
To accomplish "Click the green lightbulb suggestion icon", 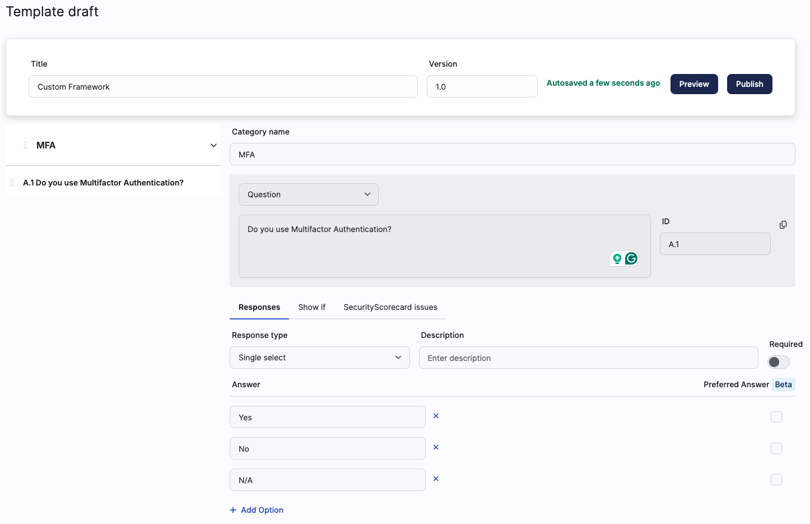I will click(617, 258).
